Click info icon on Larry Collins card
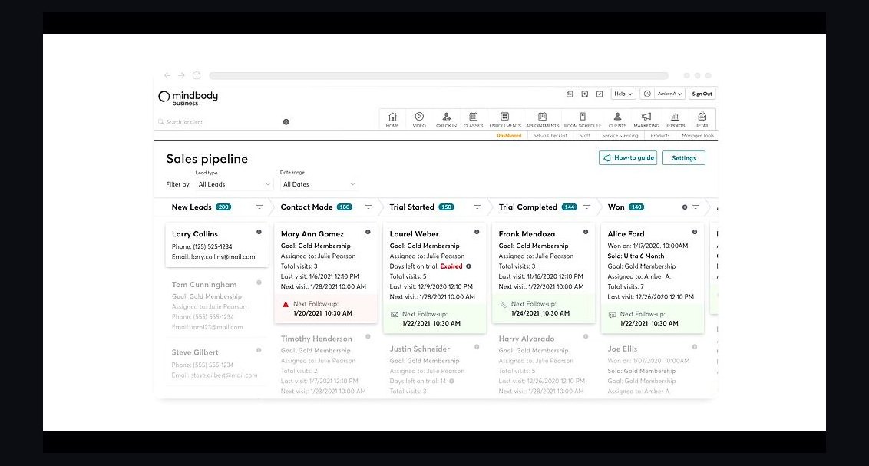869x466 pixels. pyautogui.click(x=259, y=232)
